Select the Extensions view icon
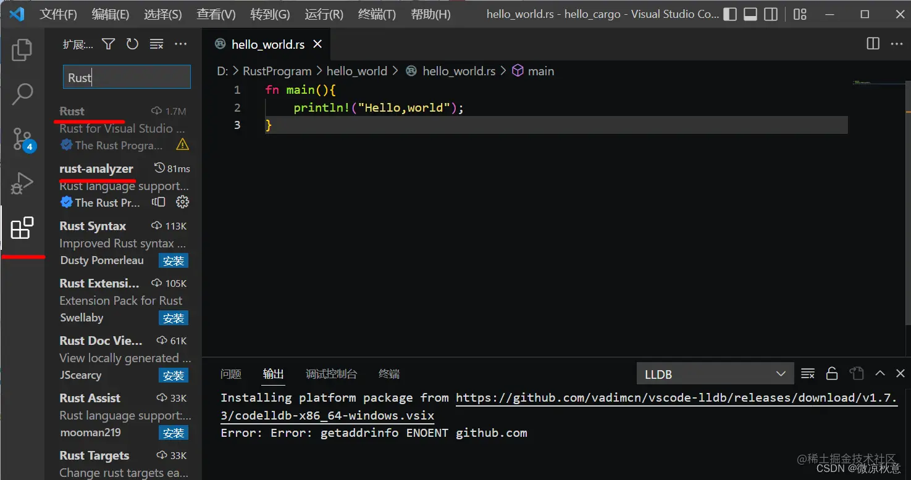This screenshot has height=480, width=911. 22,228
